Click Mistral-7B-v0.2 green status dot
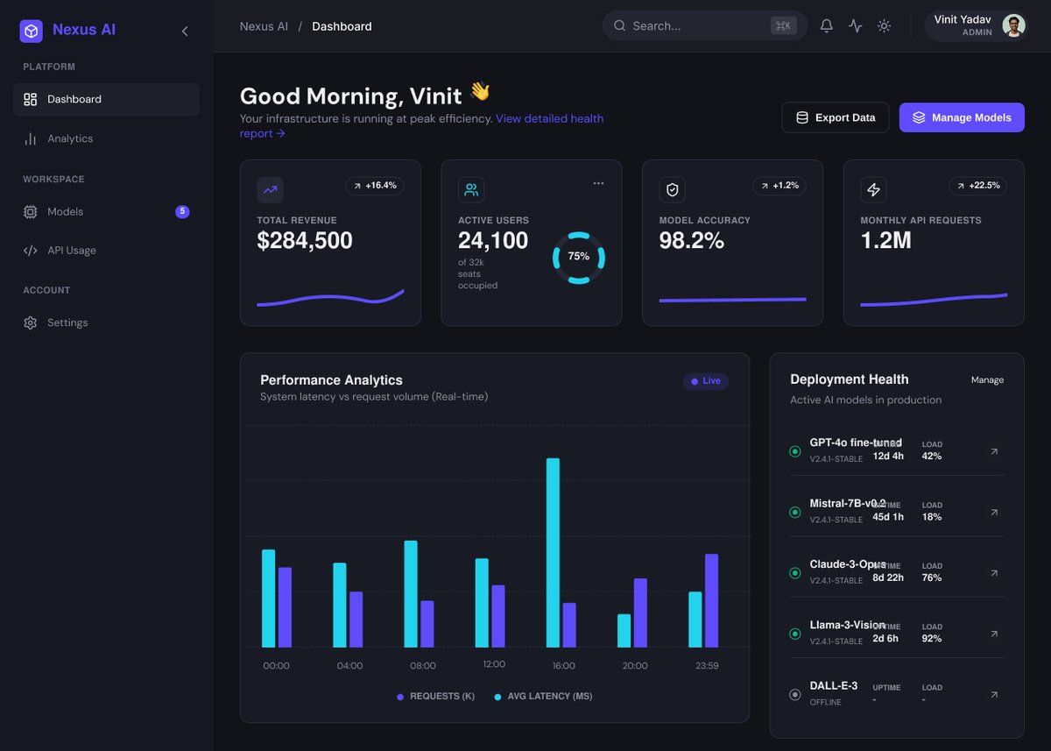Screen dimensions: 1051x751 point(795,512)
